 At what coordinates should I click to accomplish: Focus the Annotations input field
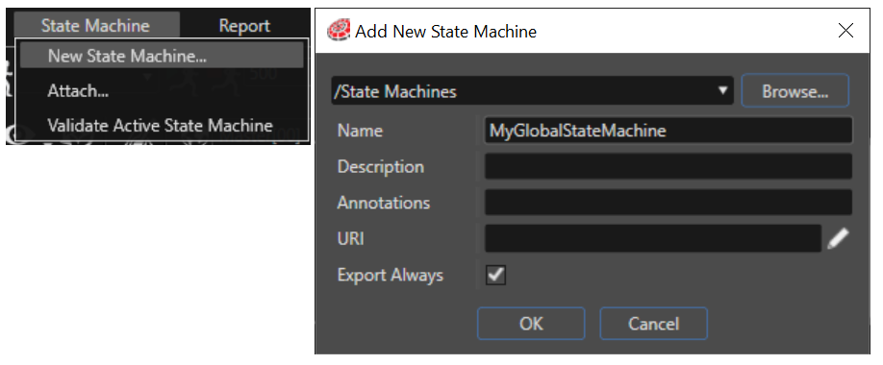668,203
